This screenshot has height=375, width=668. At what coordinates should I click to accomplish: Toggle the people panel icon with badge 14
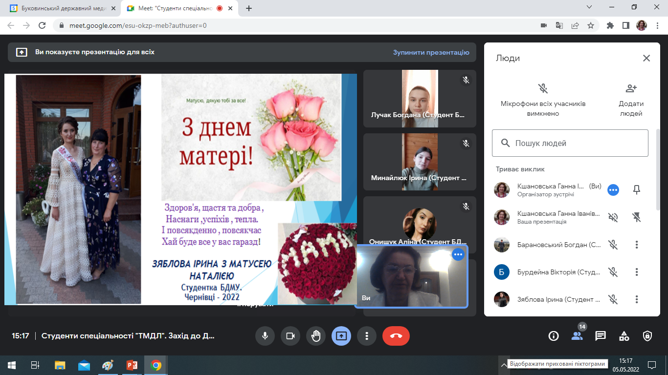pyautogui.click(x=577, y=336)
